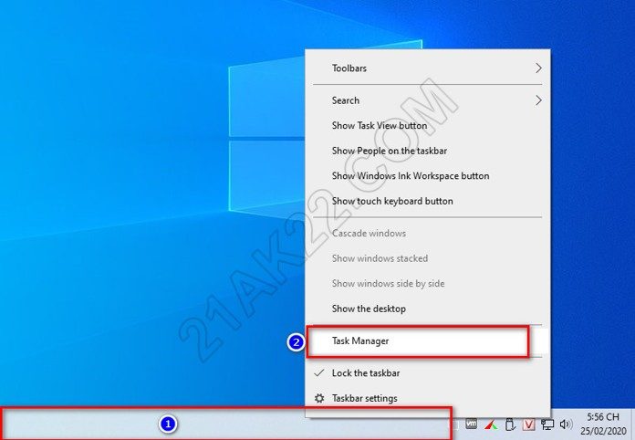
Task: Expand the Toolbars submenu
Action: [428, 68]
